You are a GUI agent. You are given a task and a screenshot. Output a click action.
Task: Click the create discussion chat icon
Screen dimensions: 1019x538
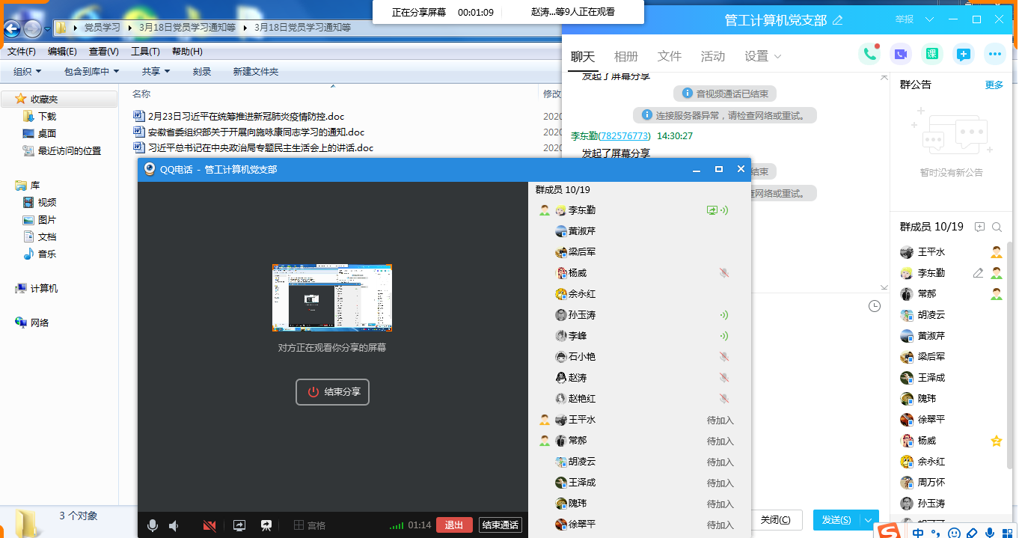[964, 54]
